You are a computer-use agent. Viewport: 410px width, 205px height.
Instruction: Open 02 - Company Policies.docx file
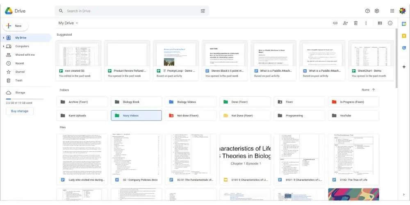click(x=137, y=159)
